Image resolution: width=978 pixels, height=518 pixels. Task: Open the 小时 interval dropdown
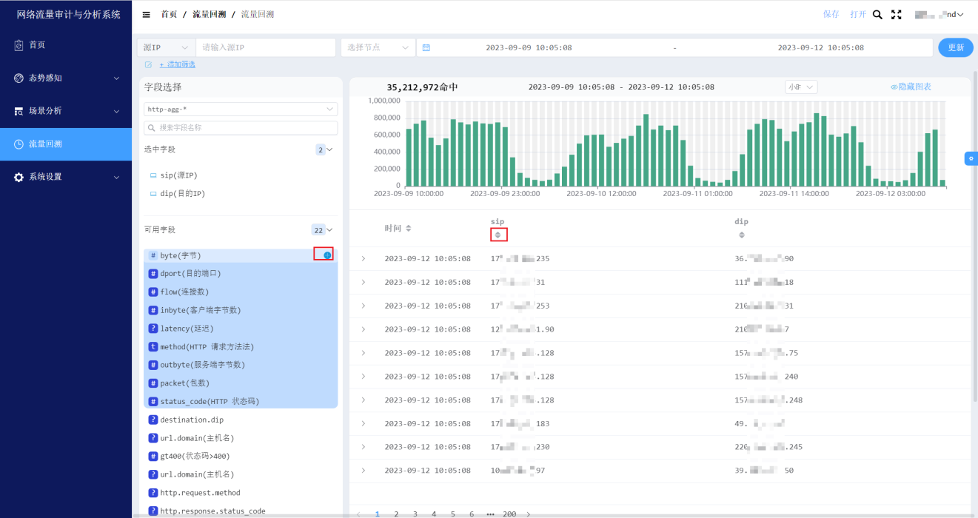(801, 87)
